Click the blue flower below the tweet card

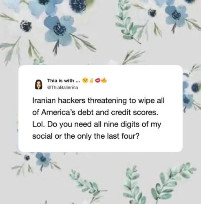[43, 160]
